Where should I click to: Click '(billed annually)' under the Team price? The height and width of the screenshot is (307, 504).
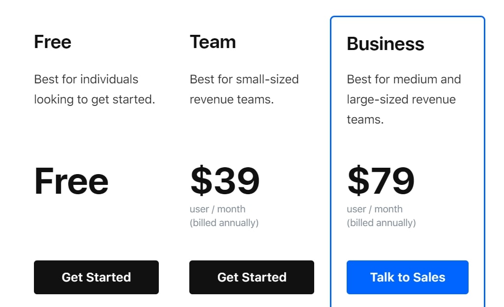[x=224, y=223]
